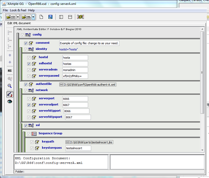Click the refresh/synchronize toolbar icon
Screen dimensions: 209x178
click(x=81, y=17)
